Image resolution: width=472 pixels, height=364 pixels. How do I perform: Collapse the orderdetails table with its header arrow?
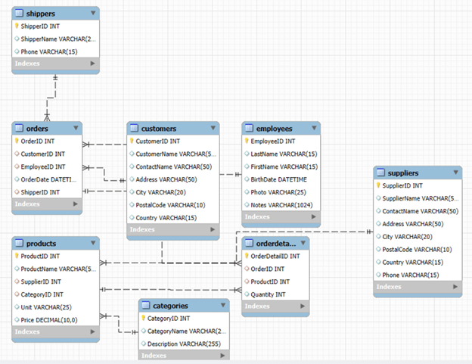click(x=303, y=243)
